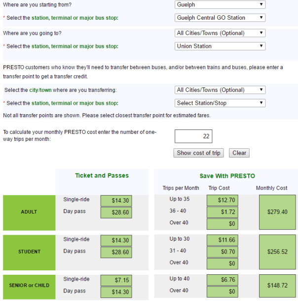The width and height of the screenshot is (298, 301).
Task: Open the transfer city/town dropdown
Action: (x=220, y=90)
